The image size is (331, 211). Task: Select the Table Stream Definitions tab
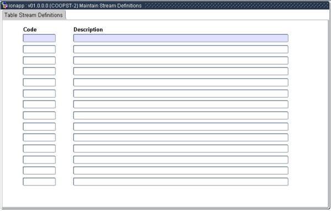pos(34,15)
